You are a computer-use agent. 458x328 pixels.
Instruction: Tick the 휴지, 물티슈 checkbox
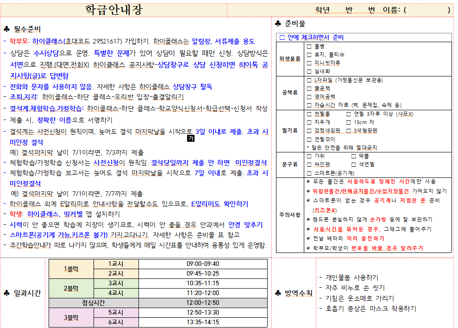tap(309, 55)
